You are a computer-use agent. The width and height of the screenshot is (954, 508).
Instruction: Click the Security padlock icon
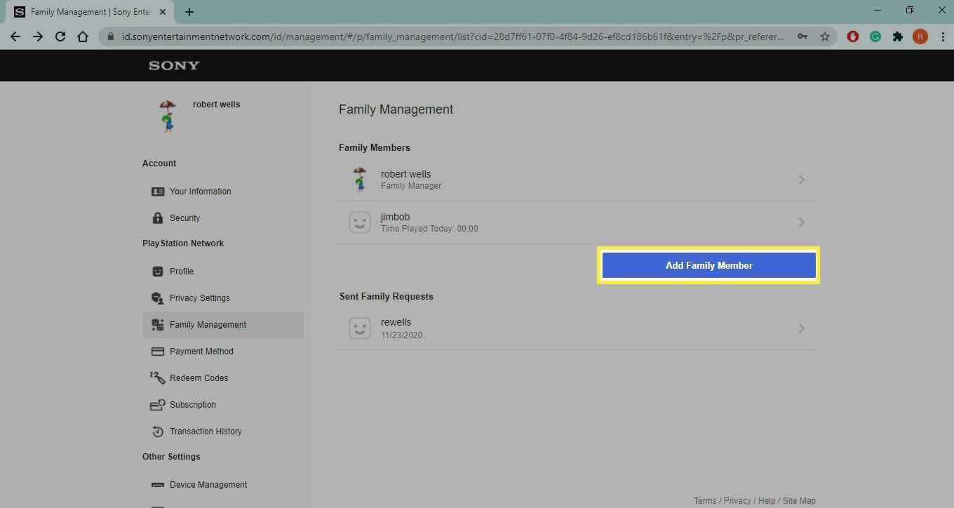(158, 218)
